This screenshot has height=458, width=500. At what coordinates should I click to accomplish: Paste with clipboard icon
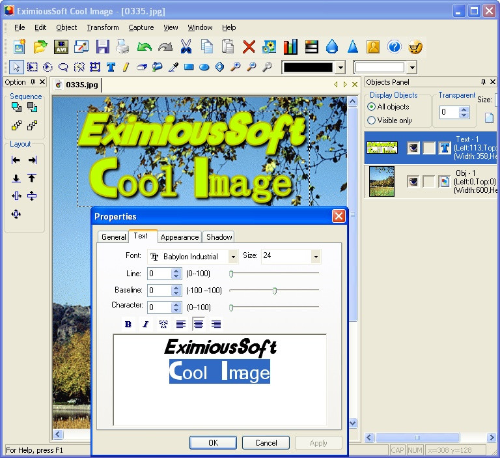(228, 47)
